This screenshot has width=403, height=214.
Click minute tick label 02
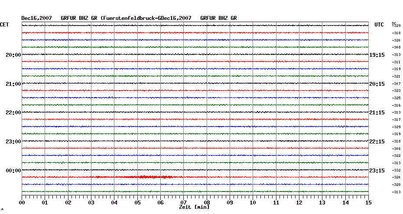[x=68, y=203]
